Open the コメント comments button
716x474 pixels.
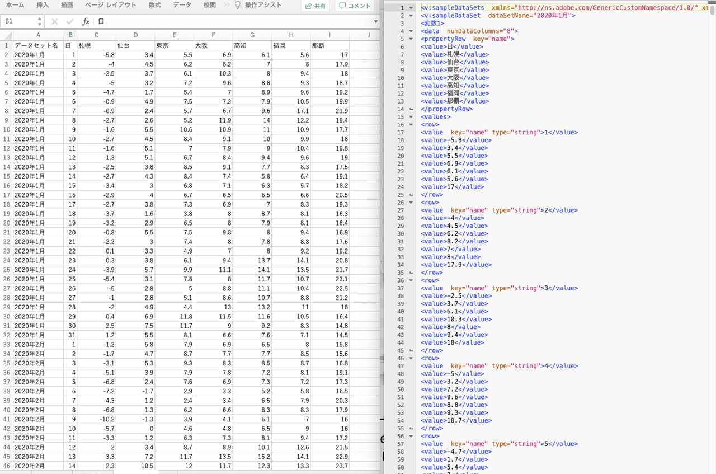point(355,6)
